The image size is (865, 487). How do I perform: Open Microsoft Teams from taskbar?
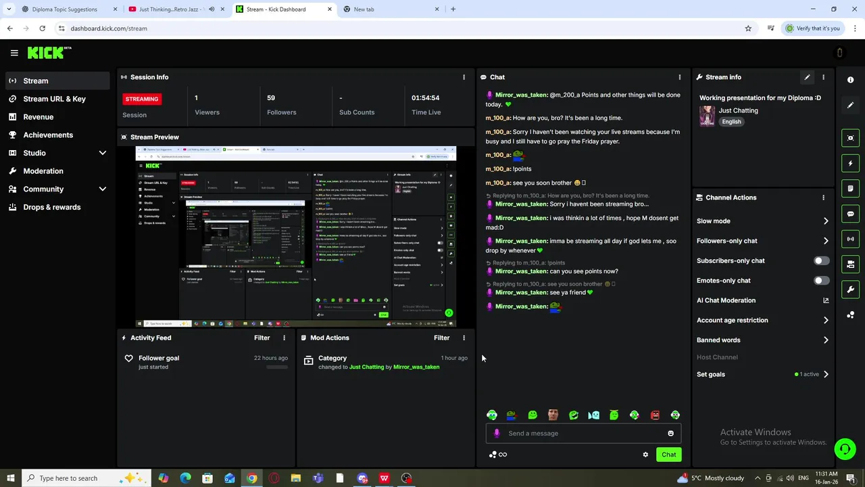pos(318,478)
